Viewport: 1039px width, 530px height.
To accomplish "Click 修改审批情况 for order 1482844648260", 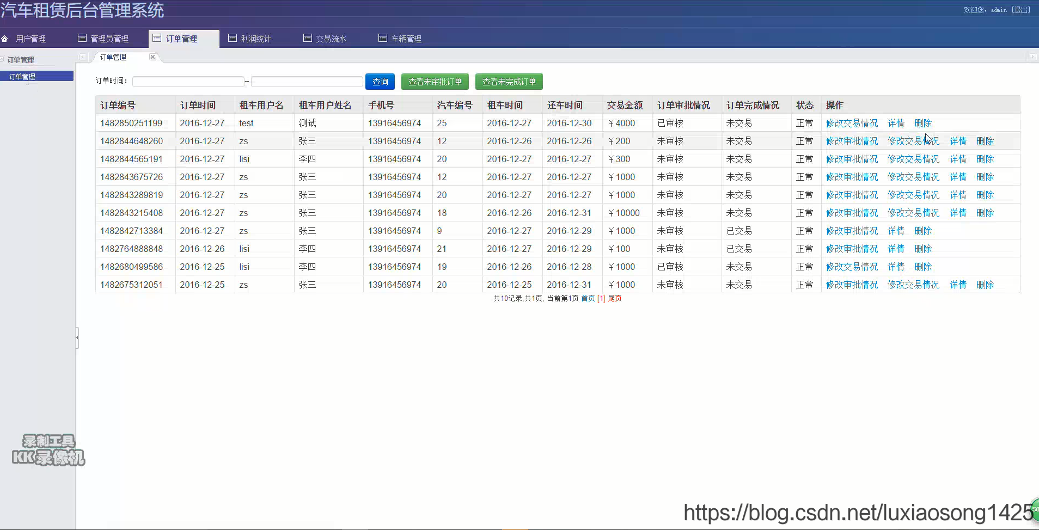I will (852, 141).
